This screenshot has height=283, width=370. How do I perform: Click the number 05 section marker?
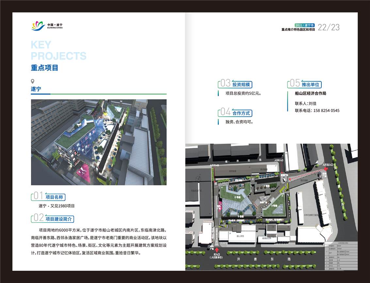(295, 83)
